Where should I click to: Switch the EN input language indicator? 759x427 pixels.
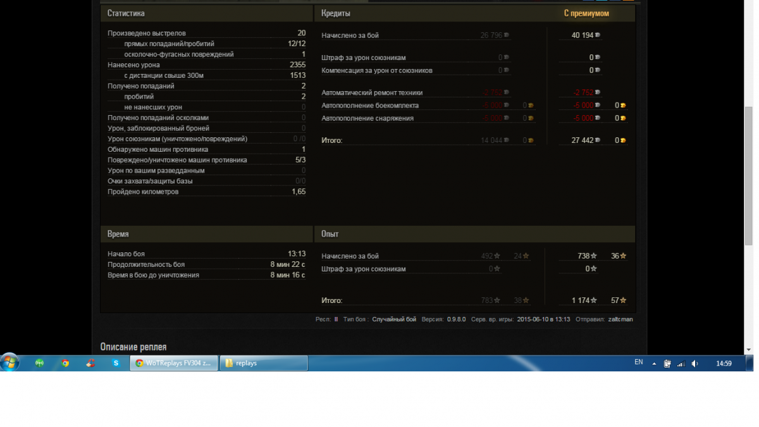point(639,362)
